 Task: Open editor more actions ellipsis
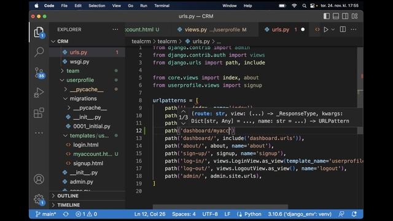[354, 29]
